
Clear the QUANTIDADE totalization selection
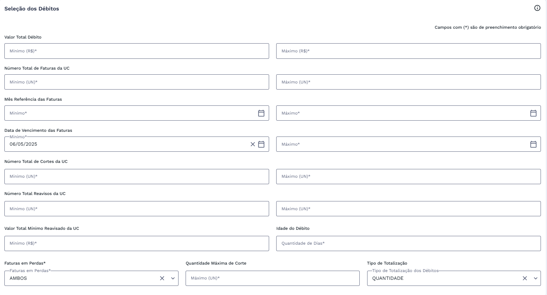point(525,278)
